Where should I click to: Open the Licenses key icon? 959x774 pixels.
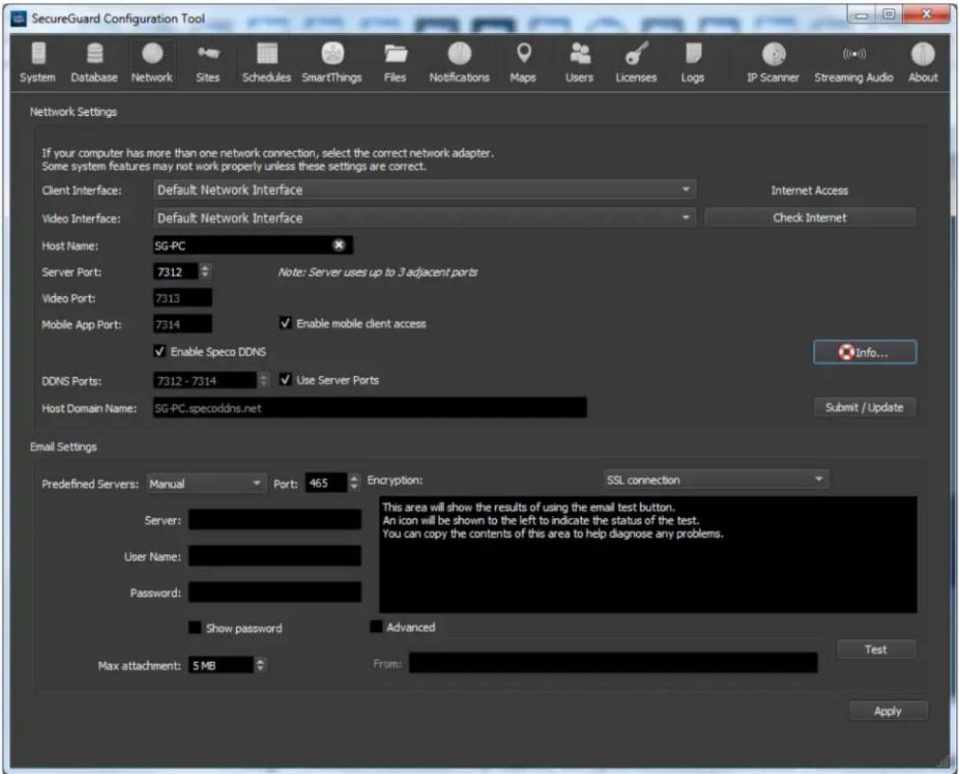point(636,62)
